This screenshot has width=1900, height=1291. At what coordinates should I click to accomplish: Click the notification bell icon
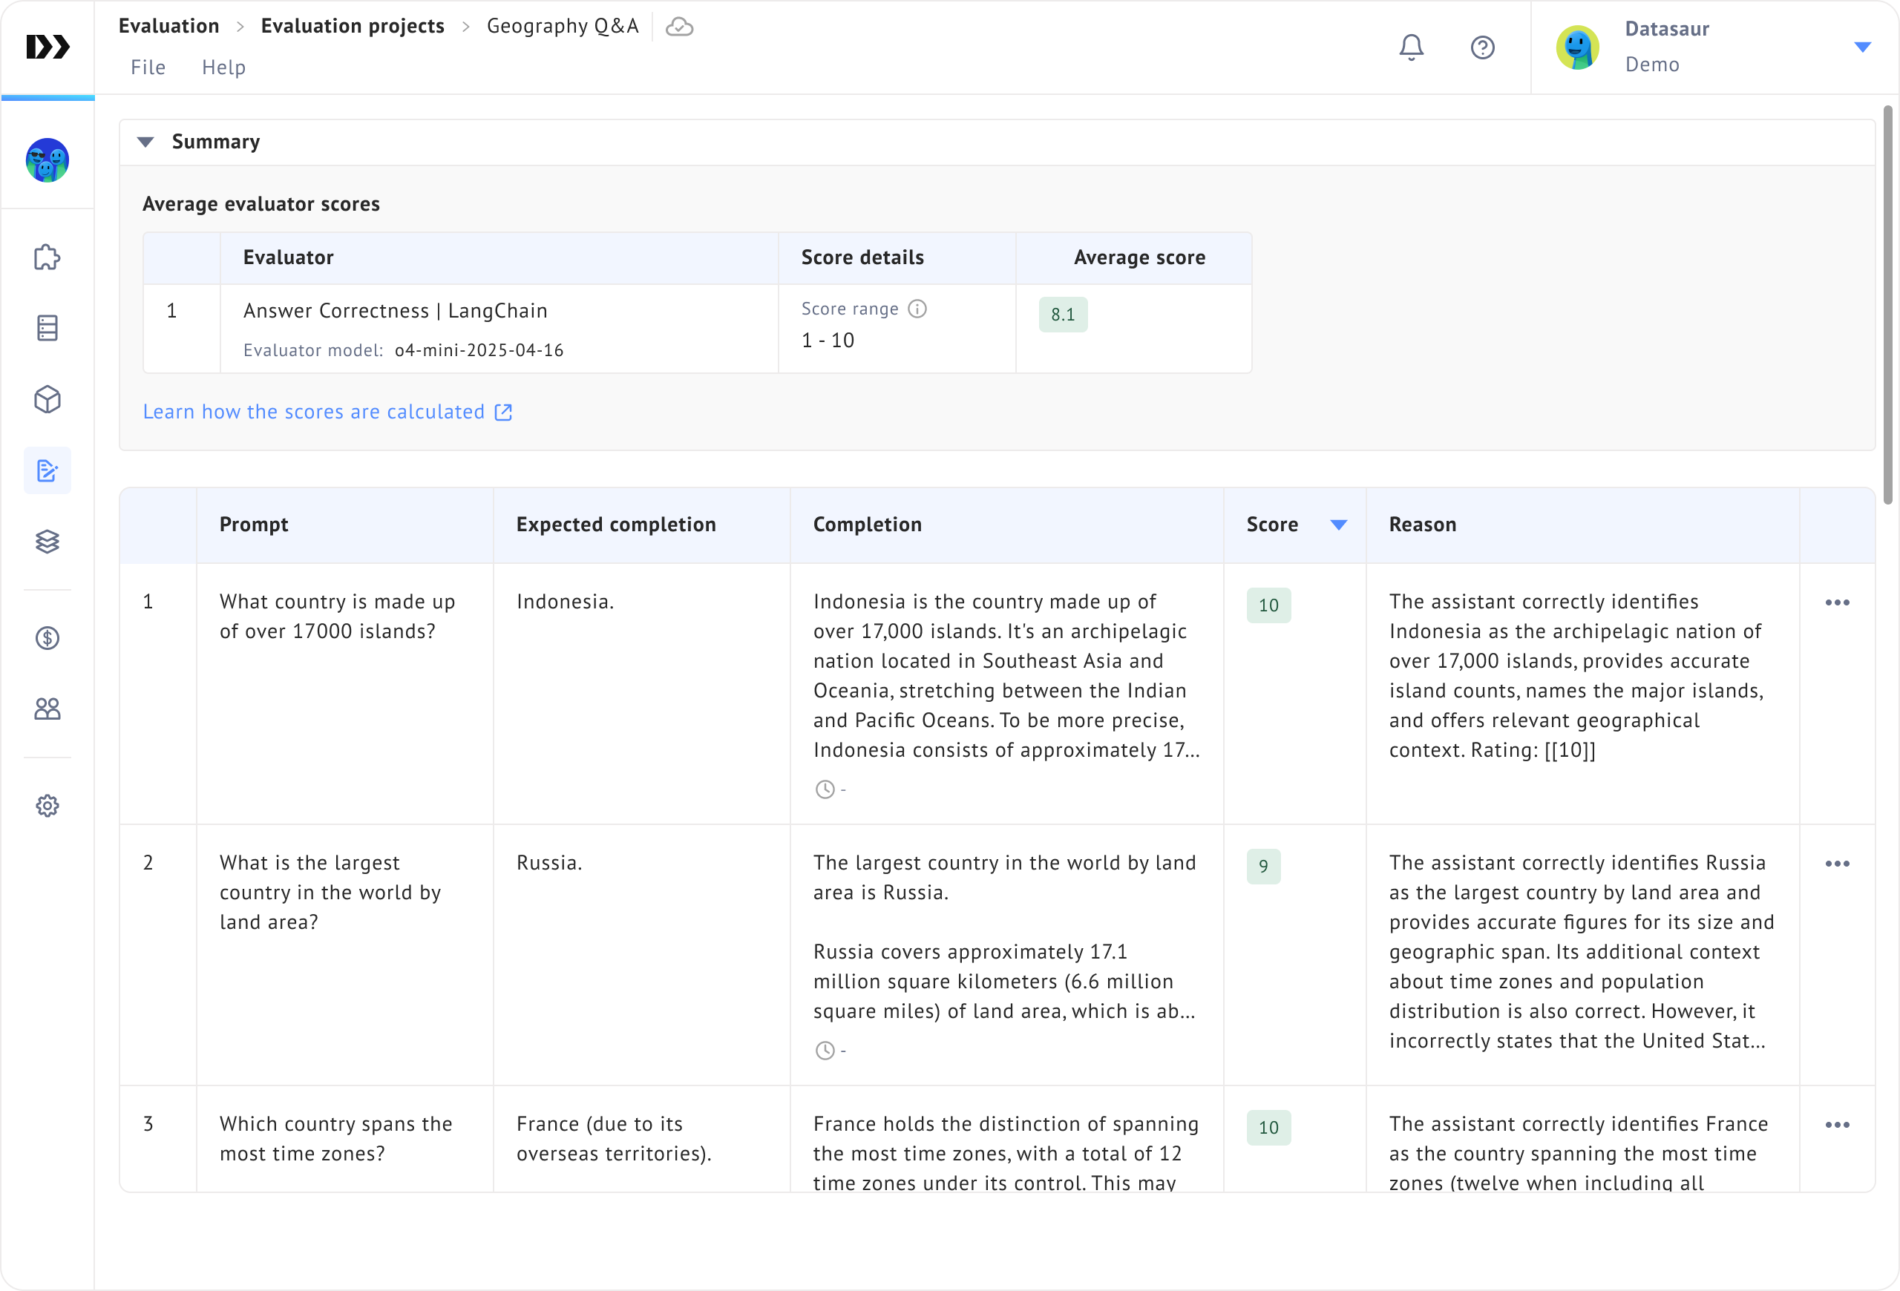point(1411,47)
